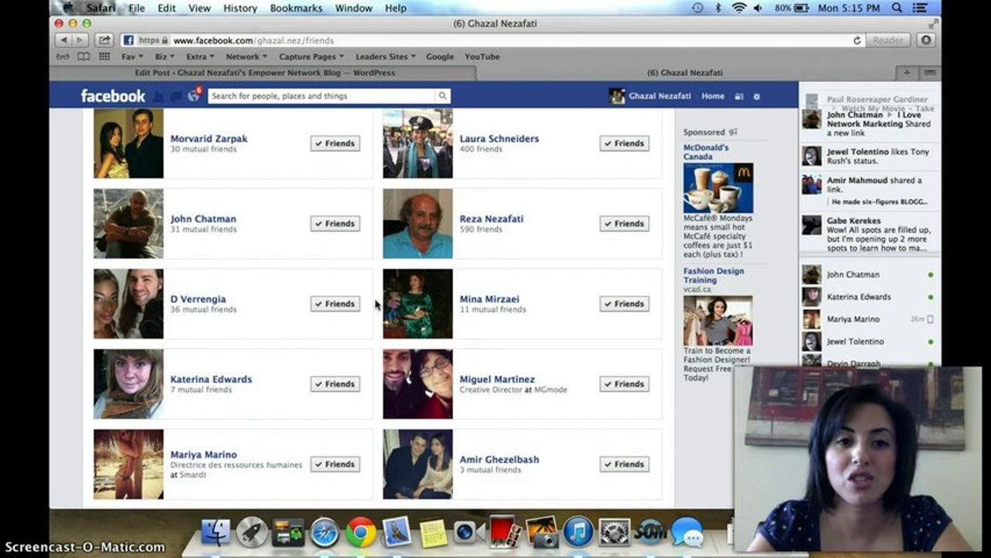Click Fashion Design Training ad image
This screenshot has height=558, width=991.
pyautogui.click(x=717, y=320)
